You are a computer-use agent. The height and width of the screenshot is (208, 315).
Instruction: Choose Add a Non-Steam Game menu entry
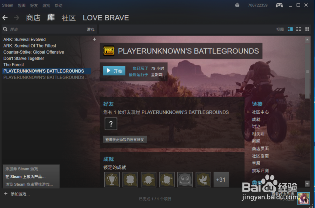coord(24,169)
